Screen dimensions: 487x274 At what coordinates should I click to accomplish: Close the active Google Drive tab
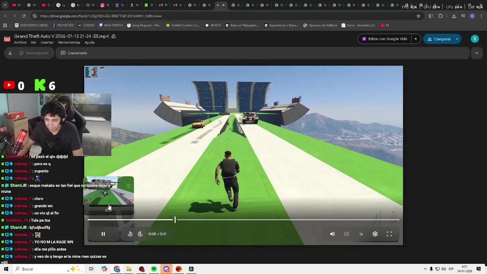point(223,5)
